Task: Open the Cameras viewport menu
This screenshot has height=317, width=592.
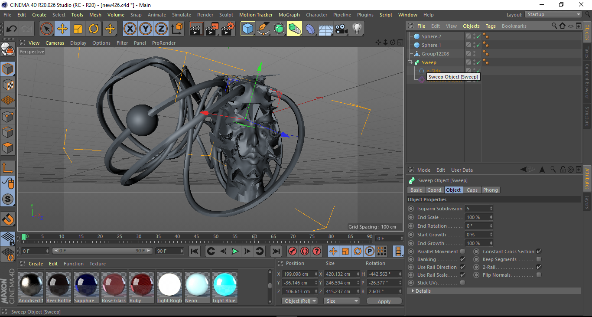Action: coord(55,43)
